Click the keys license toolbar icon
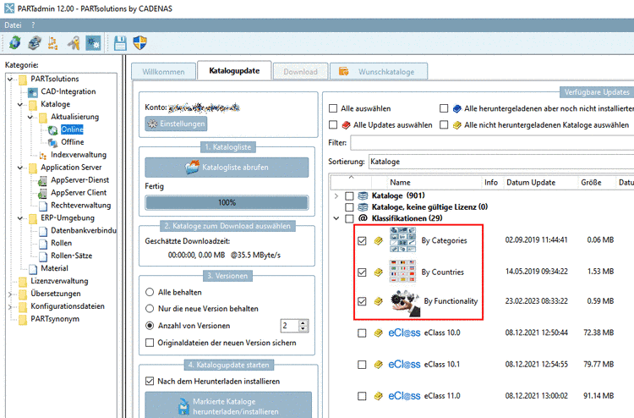634x418 pixels. click(x=74, y=42)
